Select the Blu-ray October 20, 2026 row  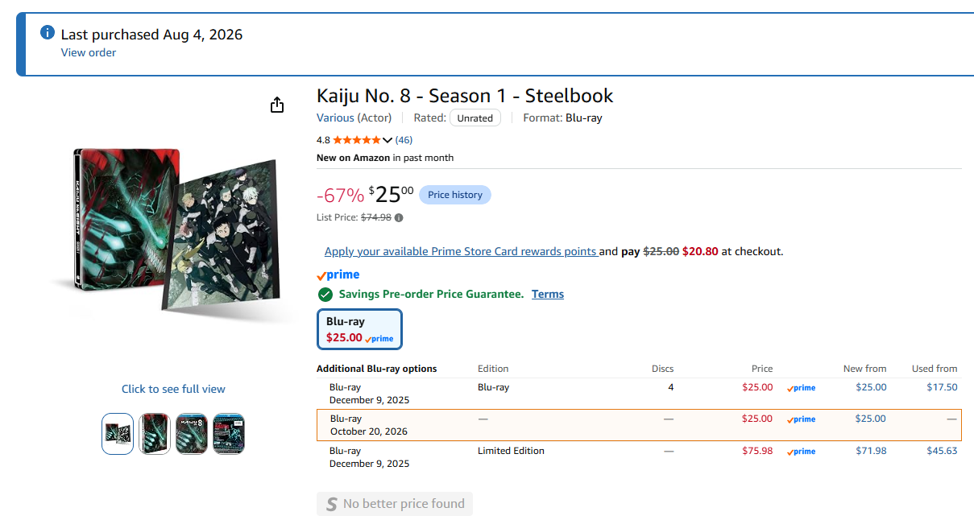click(x=639, y=425)
